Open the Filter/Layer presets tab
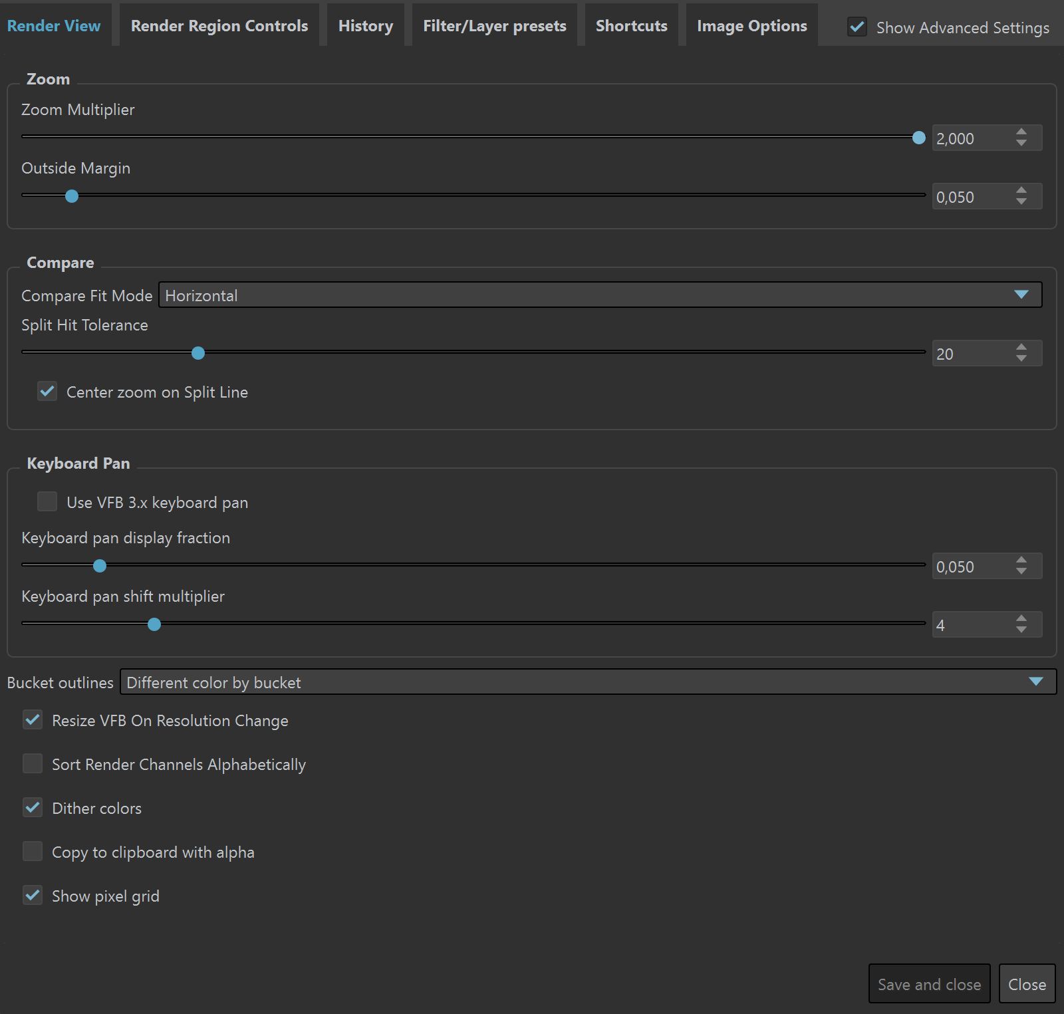The height and width of the screenshot is (1014, 1064). 495,26
